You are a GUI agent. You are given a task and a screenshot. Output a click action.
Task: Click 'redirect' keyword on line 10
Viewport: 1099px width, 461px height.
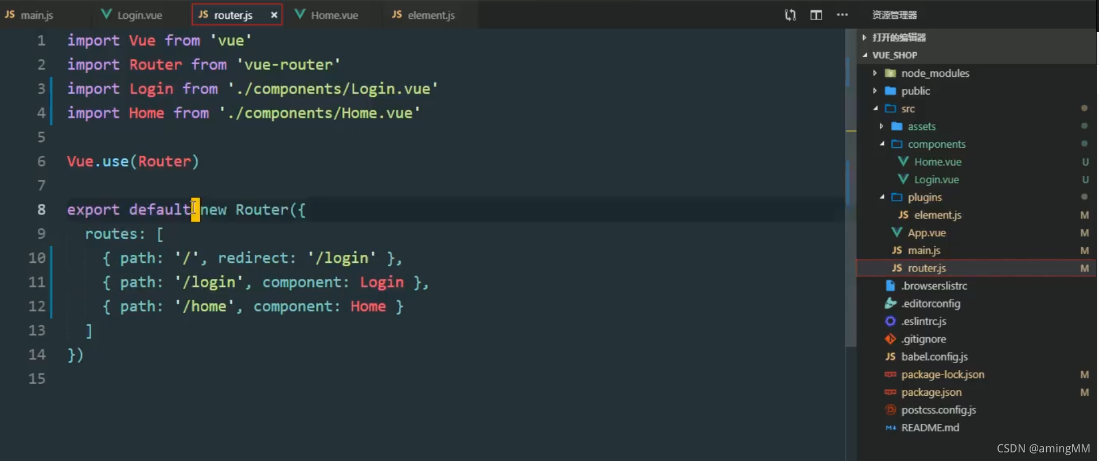252,258
